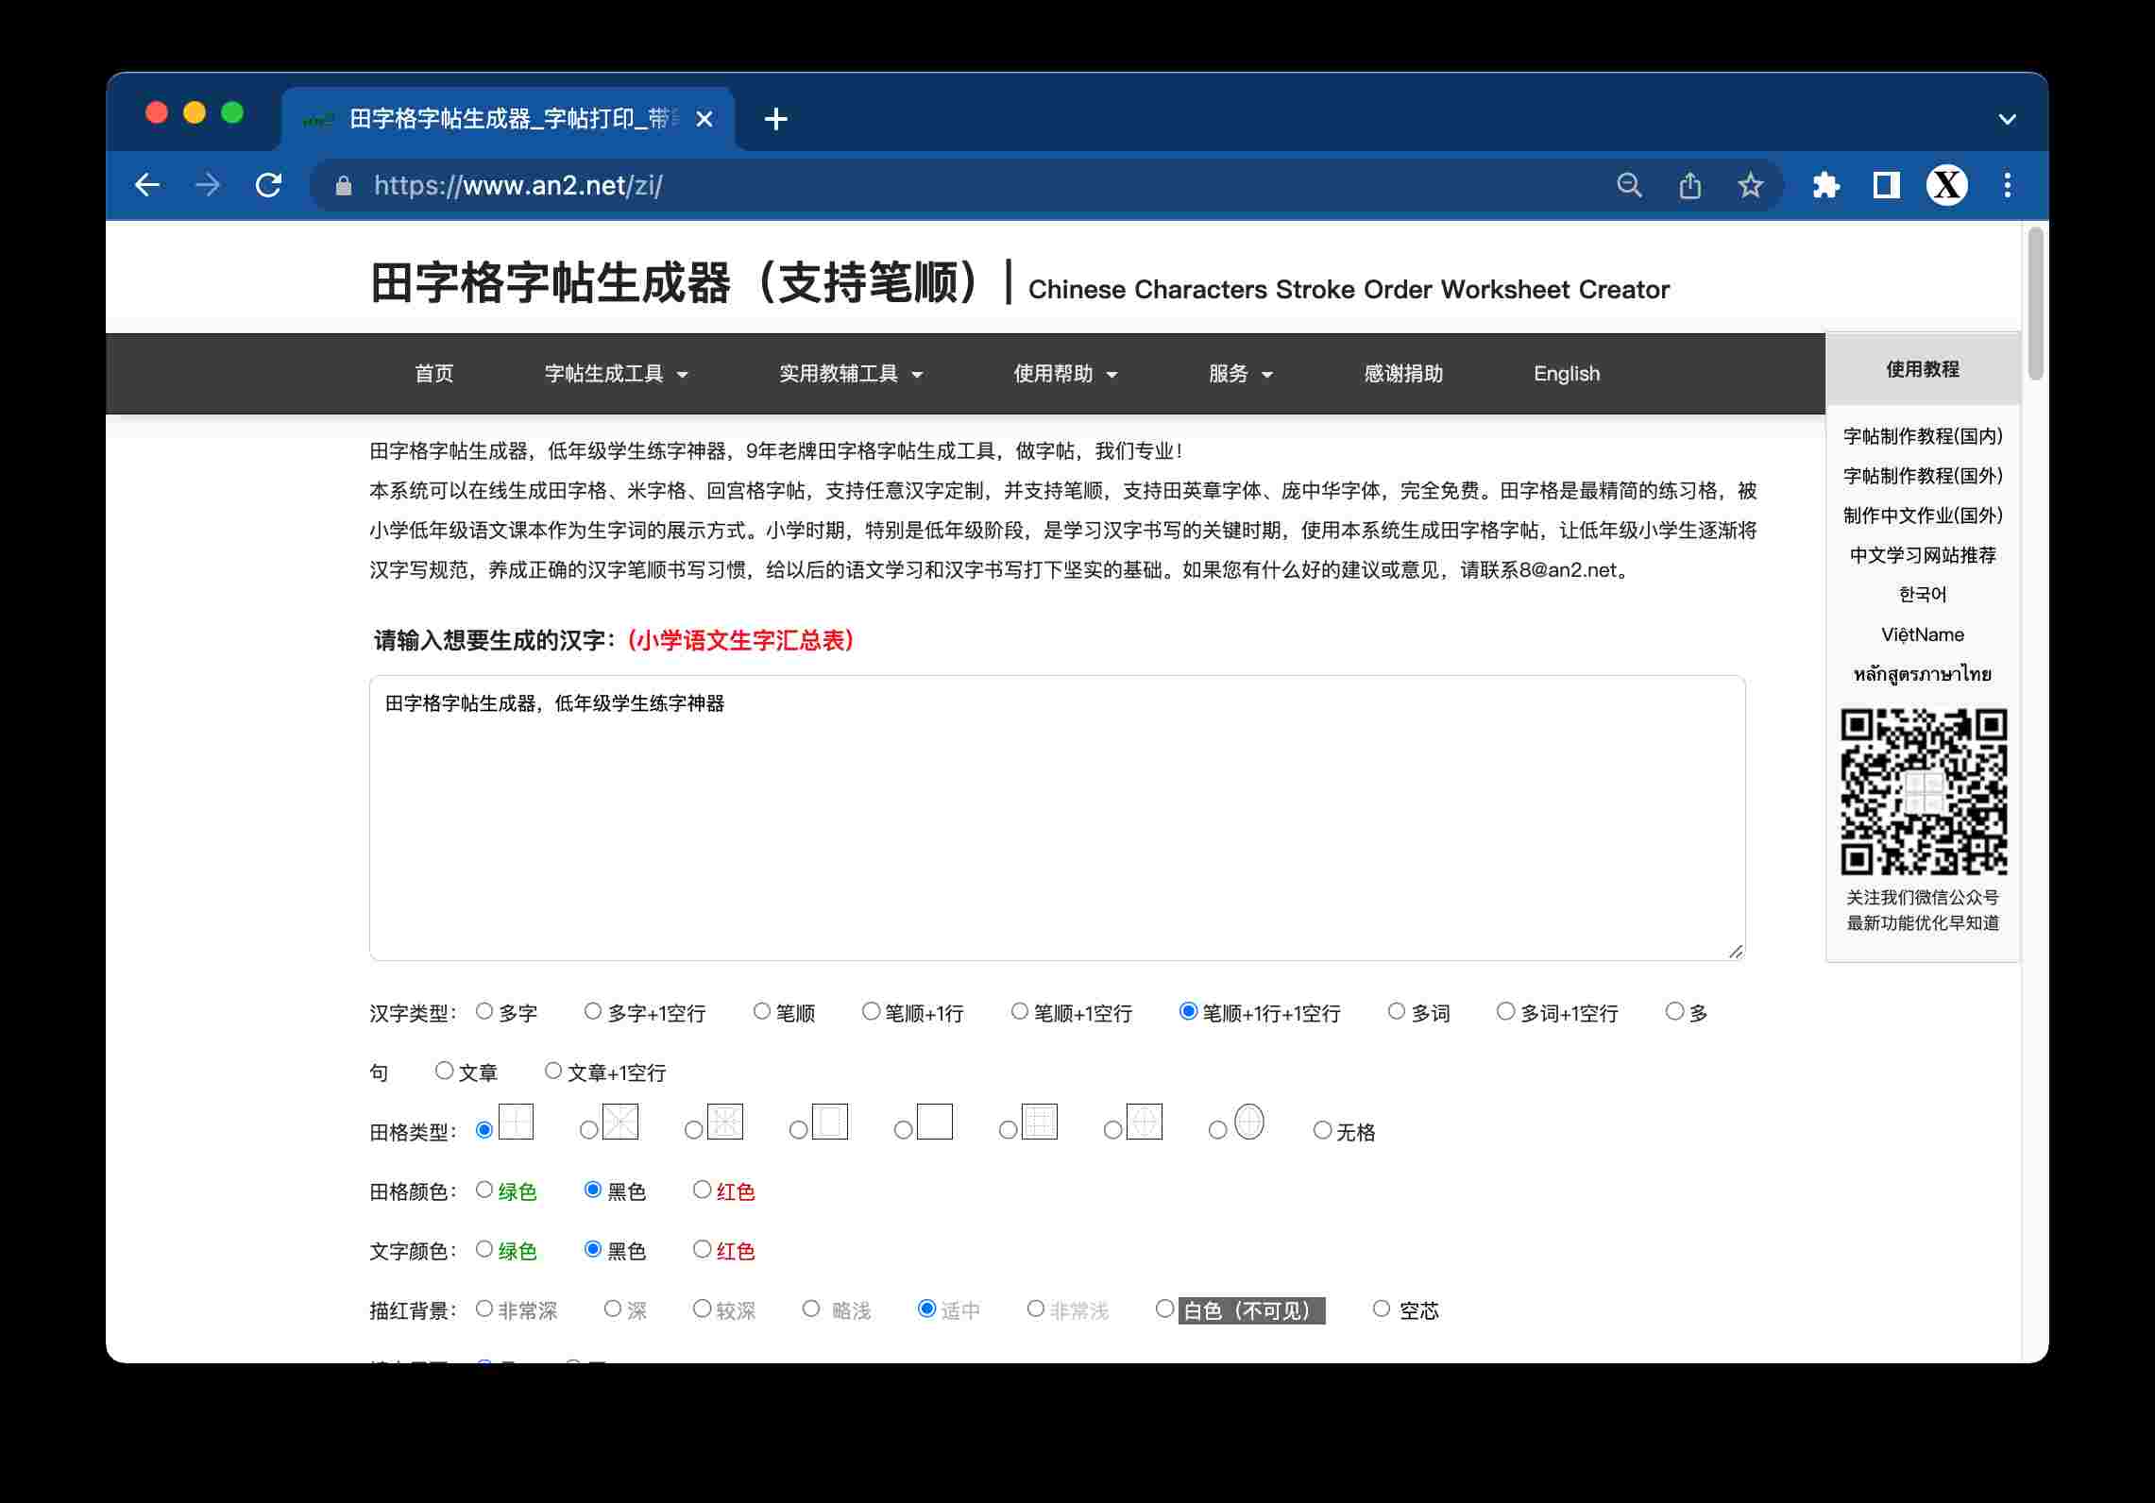Open 小学语文生字汇总表 red link
This screenshot has width=2155, height=1503.
(x=740, y=641)
